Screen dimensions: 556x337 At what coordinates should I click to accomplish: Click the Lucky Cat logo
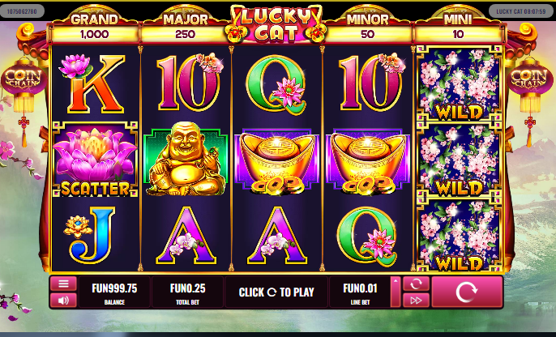point(276,24)
